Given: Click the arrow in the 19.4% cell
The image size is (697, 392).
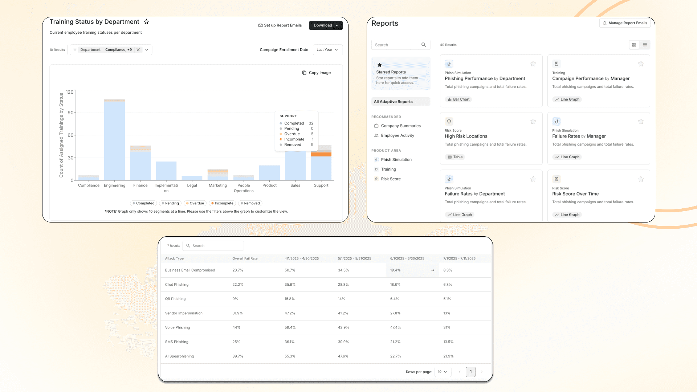Looking at the screenshot, I should tap(433, 270).
